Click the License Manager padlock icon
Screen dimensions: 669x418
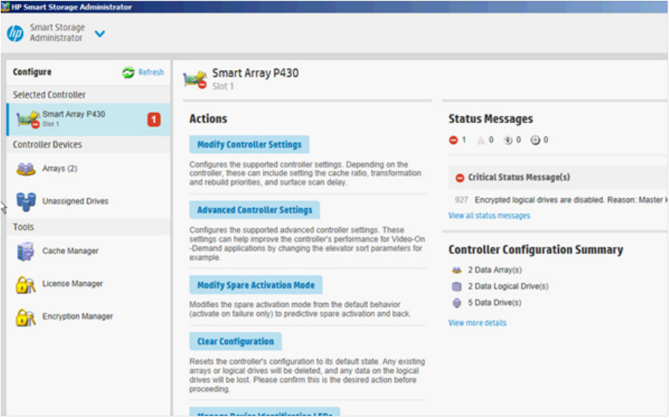click(25, 284)
